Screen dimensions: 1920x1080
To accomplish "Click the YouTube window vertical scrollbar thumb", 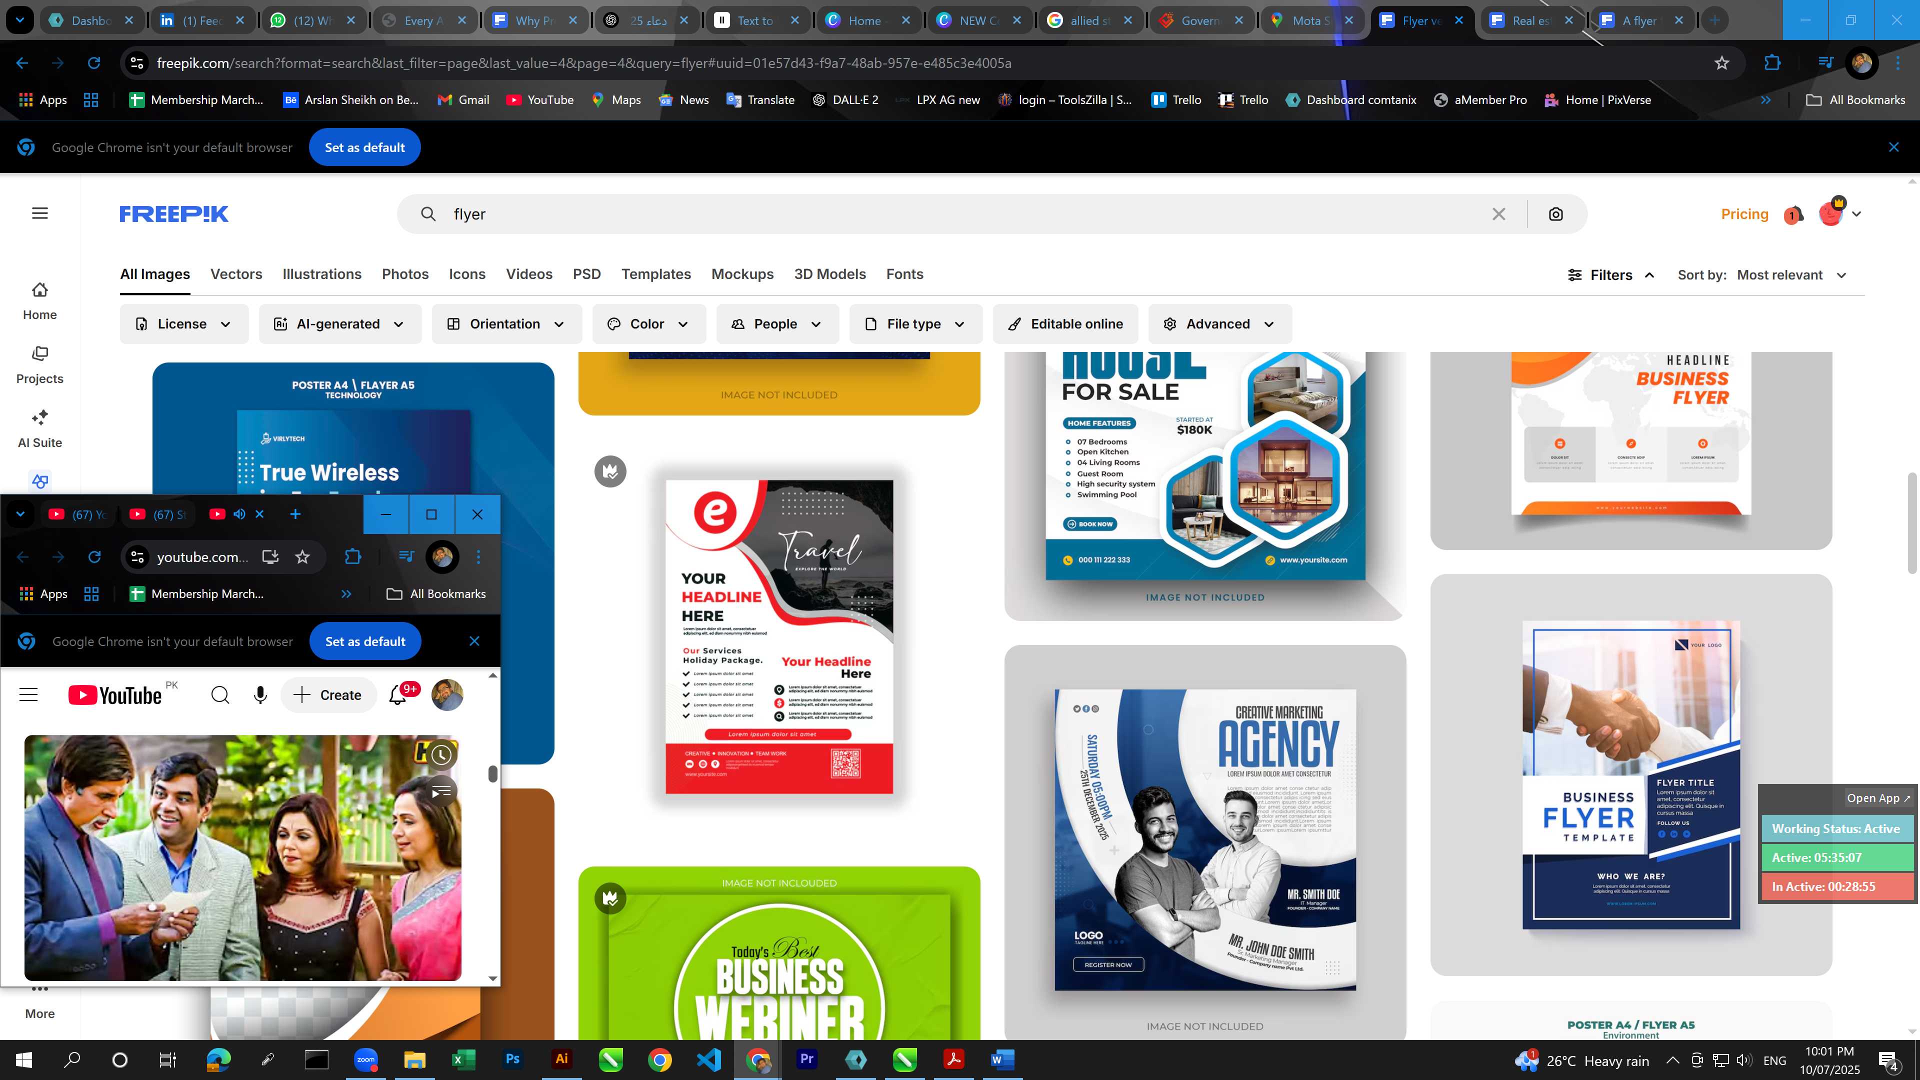I will [x=492, y=774].
